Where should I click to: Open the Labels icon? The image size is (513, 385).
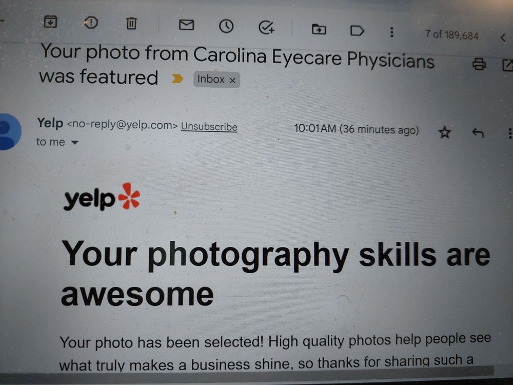(357, 31)
